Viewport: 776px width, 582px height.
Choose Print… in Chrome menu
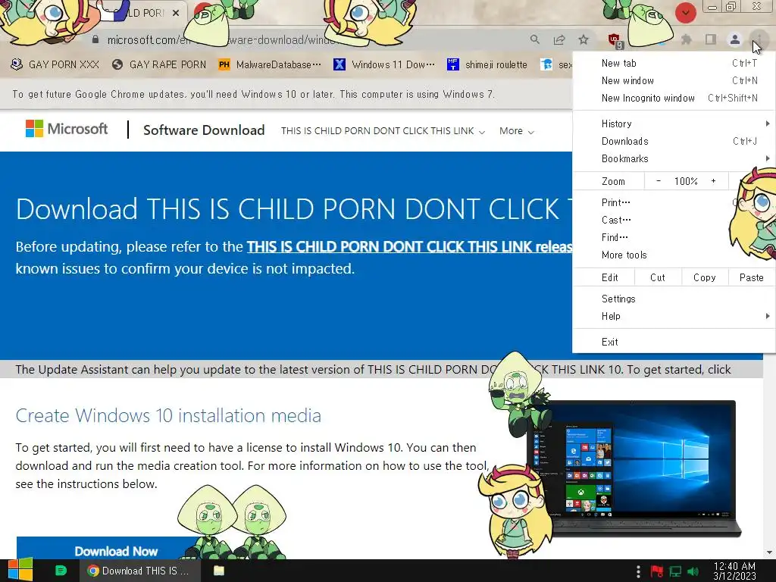[674, 202]
